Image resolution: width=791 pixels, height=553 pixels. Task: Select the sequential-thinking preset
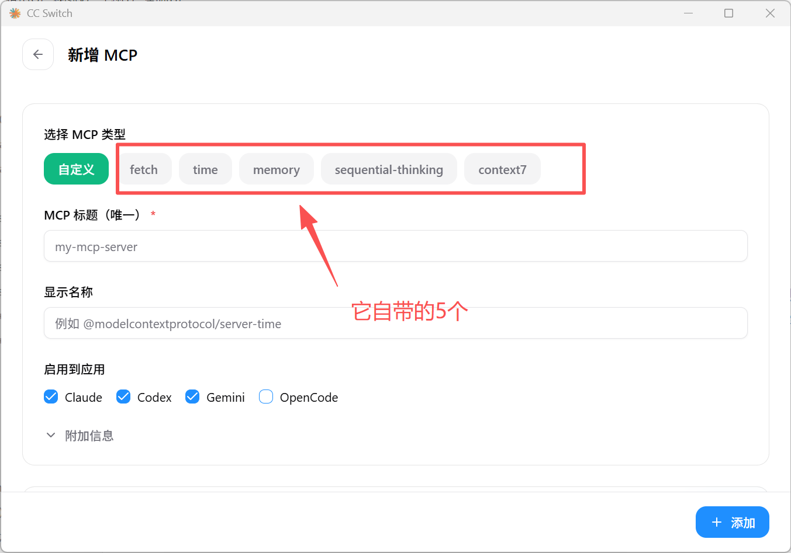(389, 169)
